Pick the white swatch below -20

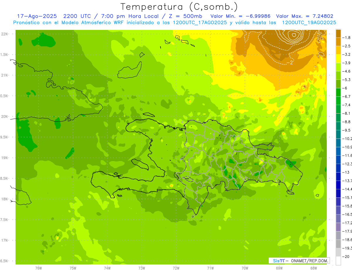coord(338,261)
